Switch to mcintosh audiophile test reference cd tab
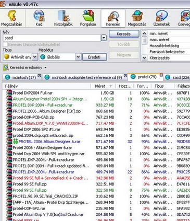The image size is (190, 221). (85, 77)
